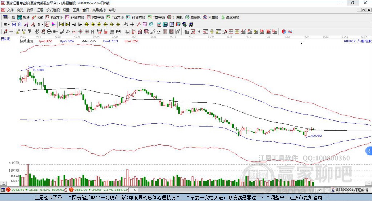The width and height of the screenshot is (372, 201).
Task: Click the 4.9700 low price label
Action: (316, 136)
